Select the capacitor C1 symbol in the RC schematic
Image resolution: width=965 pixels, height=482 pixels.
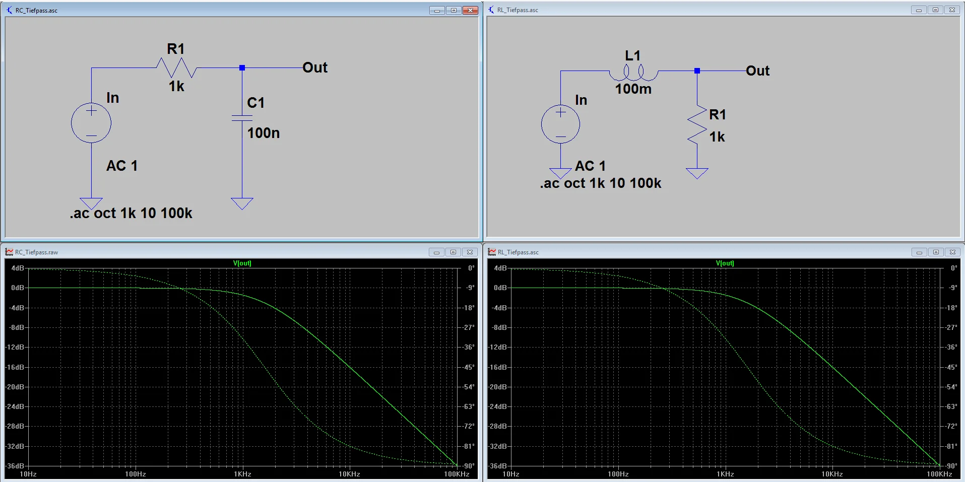coord(242,118)
